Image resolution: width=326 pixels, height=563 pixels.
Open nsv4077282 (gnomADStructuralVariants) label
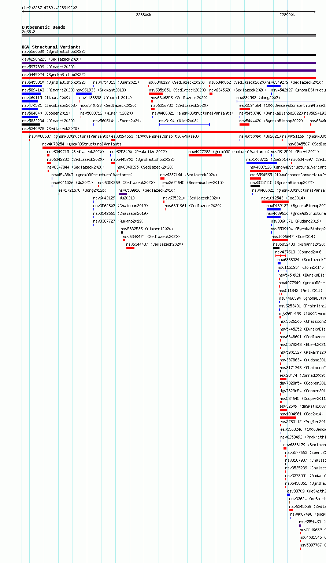coord(229,152)
